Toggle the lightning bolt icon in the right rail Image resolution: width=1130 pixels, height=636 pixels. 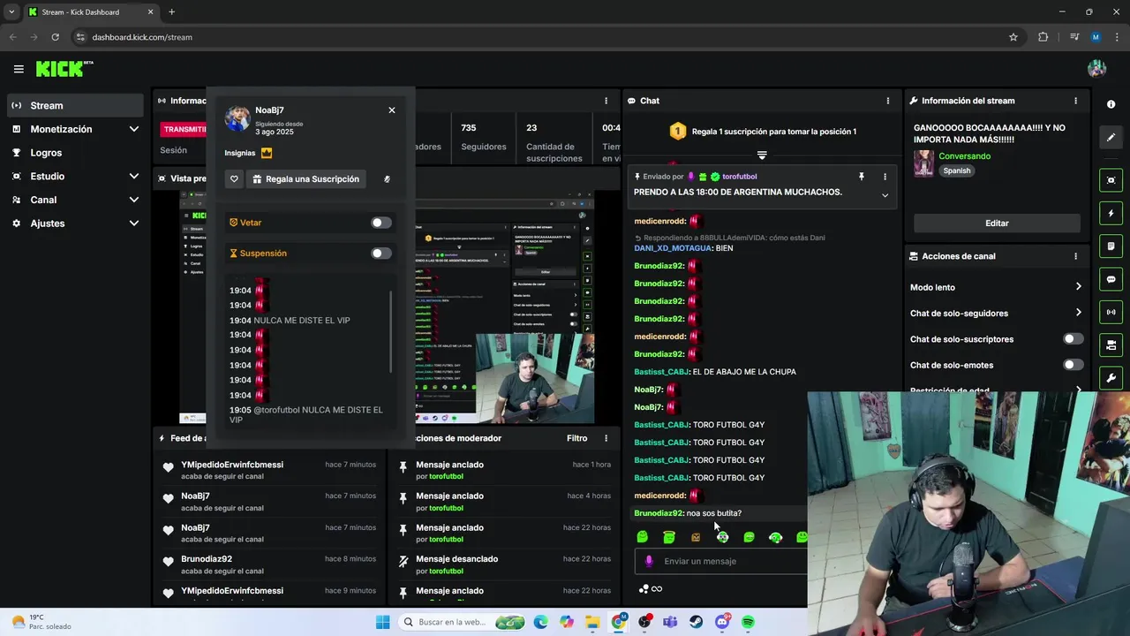[1111, 214]
